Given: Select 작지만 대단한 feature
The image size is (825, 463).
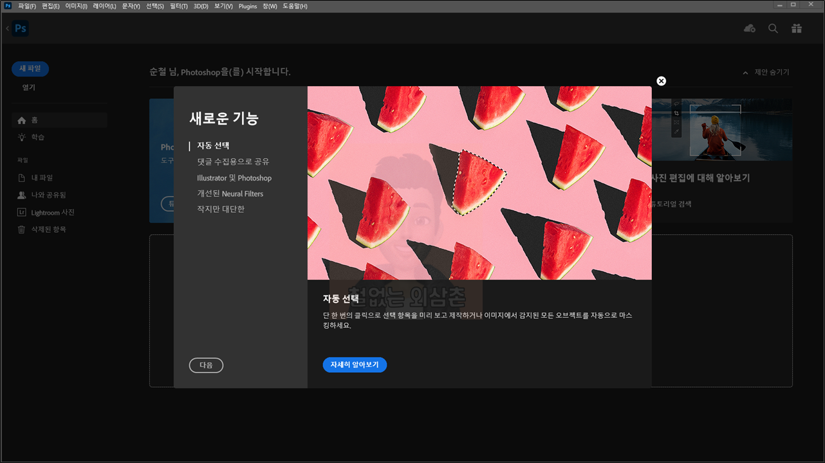Looking at the screenshot, I should 221,209.
